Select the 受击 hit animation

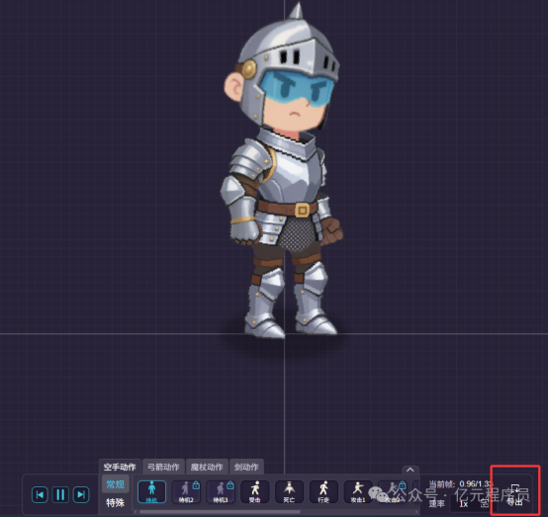pos(255,492)
